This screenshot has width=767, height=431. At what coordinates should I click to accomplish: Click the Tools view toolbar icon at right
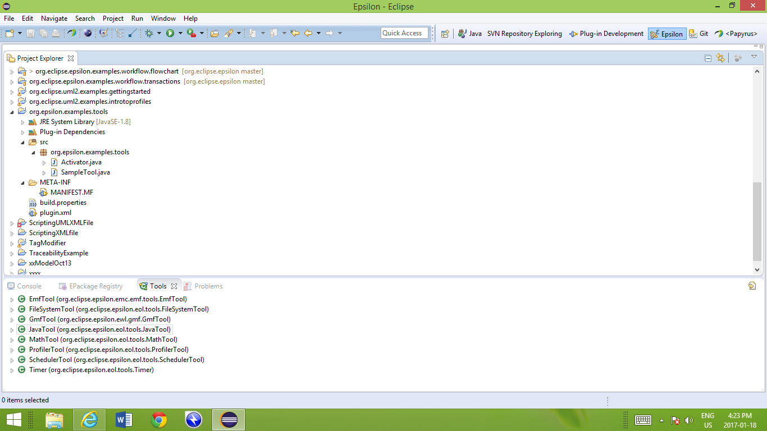[x=752, y=286]
